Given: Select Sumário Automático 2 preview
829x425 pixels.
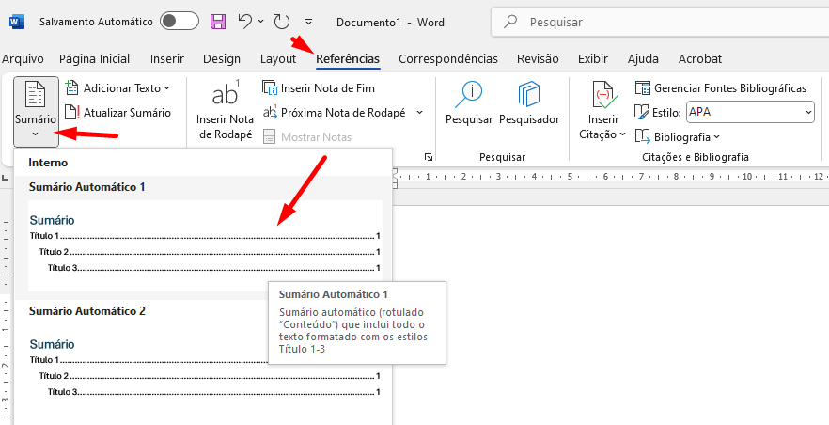Looking at the screenshot, I should pos(205,369).
